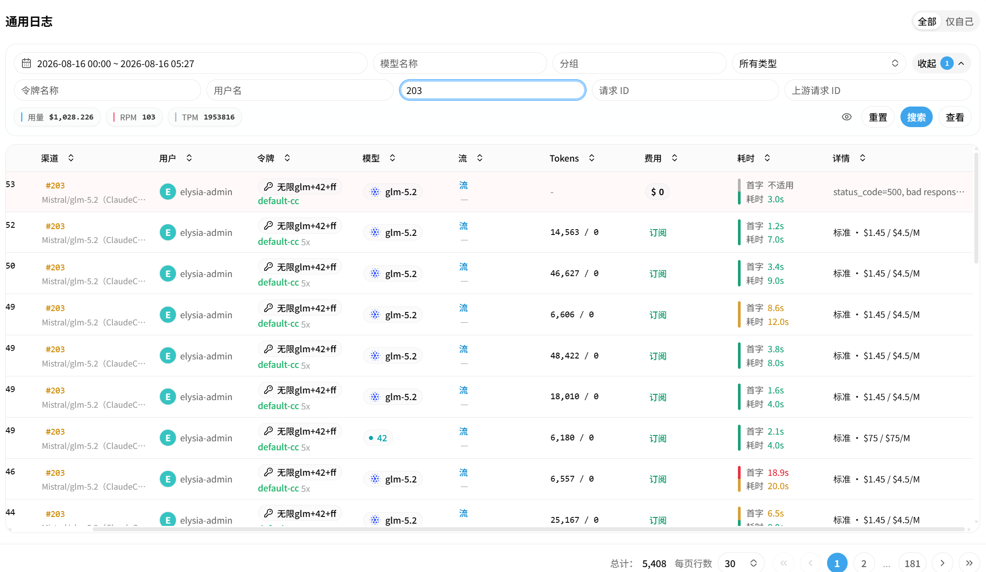Click glm-5.2 model icon in 46,627 row

pos(375,273)
